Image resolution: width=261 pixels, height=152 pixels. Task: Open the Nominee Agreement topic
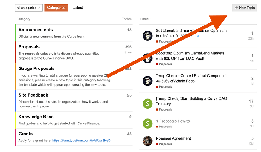[173, 138]
